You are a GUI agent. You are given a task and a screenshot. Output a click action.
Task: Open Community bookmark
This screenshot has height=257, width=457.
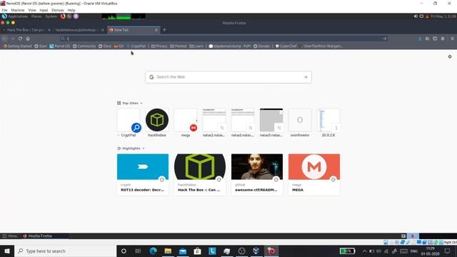pyautogui.click(x=84, y=46)
